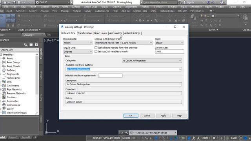Enable Scale objects inserted from other drawings

tap(96, 48)
